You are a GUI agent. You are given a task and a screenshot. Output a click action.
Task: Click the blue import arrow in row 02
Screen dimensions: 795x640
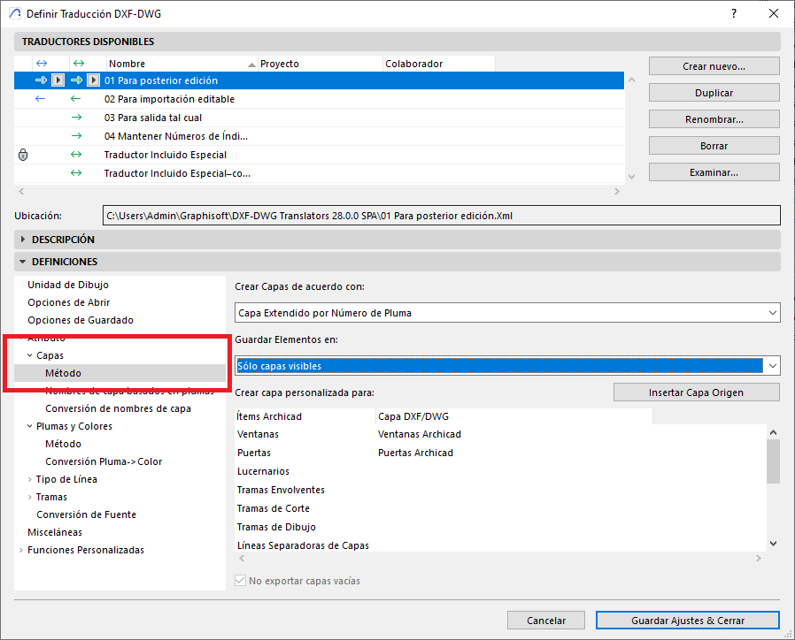(40, 99)
